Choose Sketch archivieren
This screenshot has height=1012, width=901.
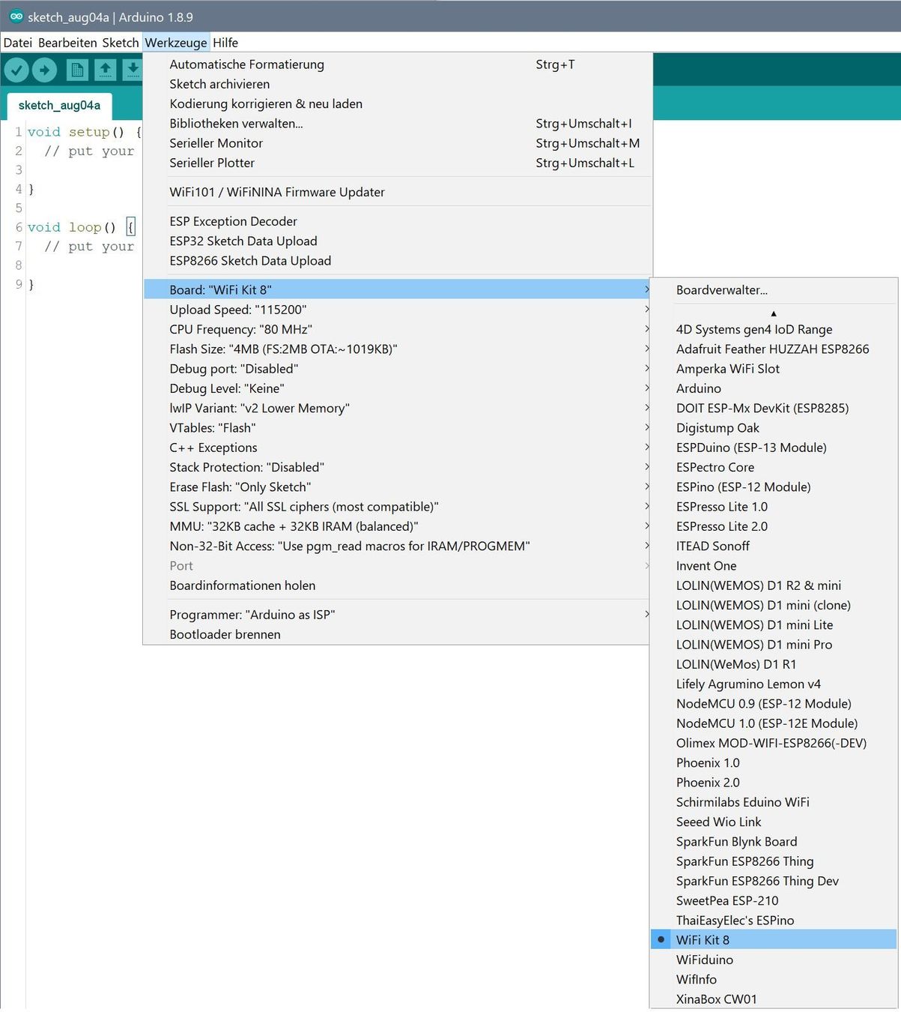(396, 84)
